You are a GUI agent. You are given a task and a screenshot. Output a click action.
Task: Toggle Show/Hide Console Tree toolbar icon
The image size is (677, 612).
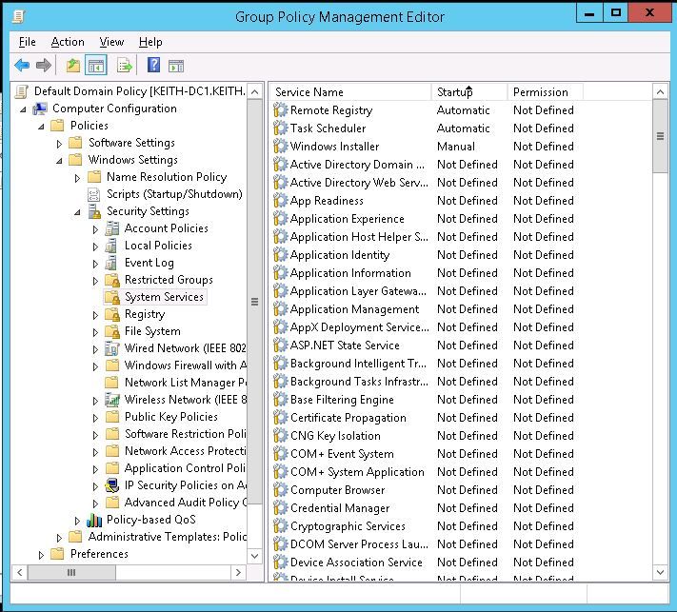[x=95, y=66]
